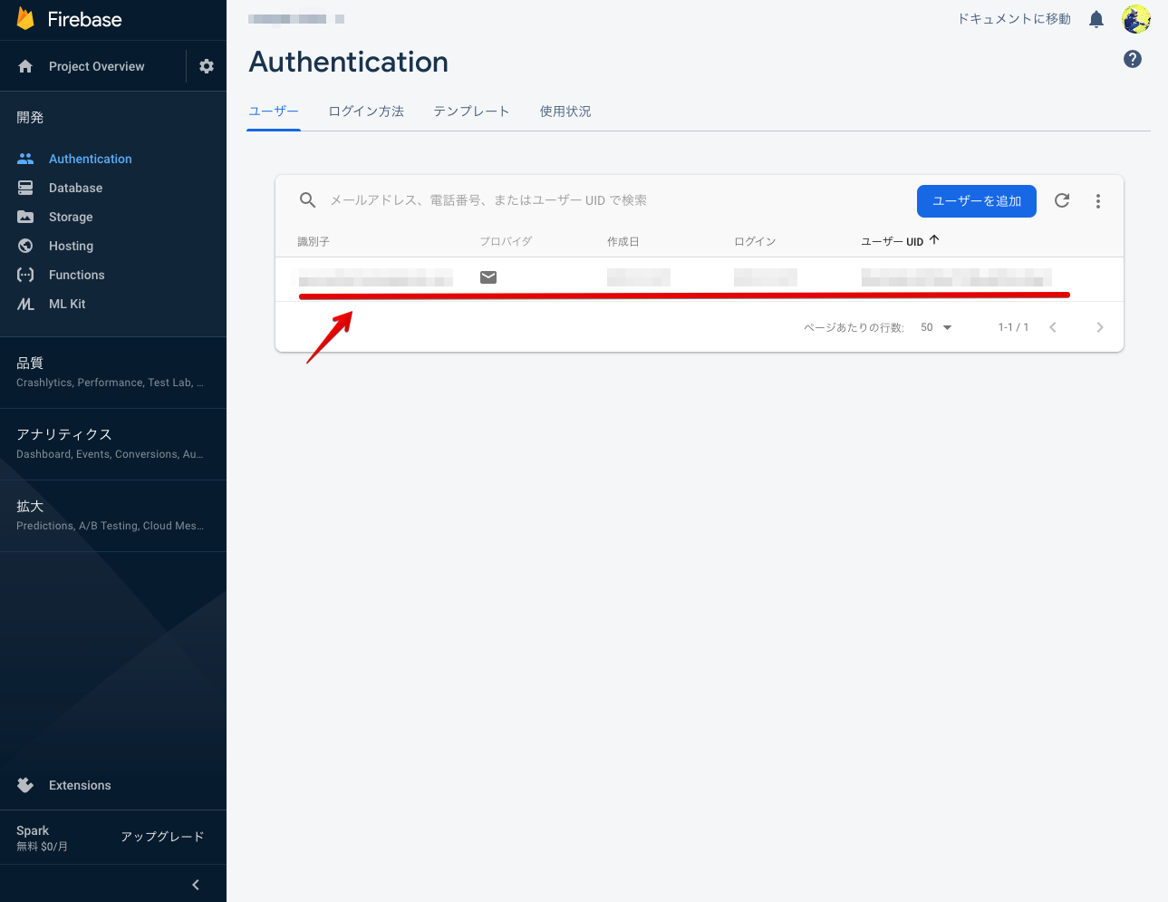The width and height of the screenshot is (1168, 902).
Task: Switch to the テンプレート tab
Action: [471, 112]
